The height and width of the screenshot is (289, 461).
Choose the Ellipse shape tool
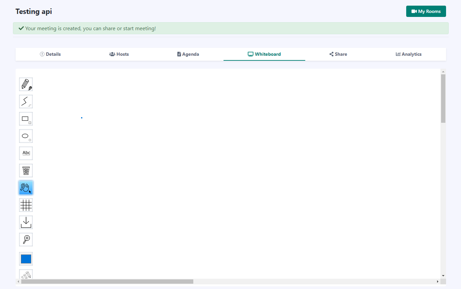pyautogui.click(x=26, y=136)
